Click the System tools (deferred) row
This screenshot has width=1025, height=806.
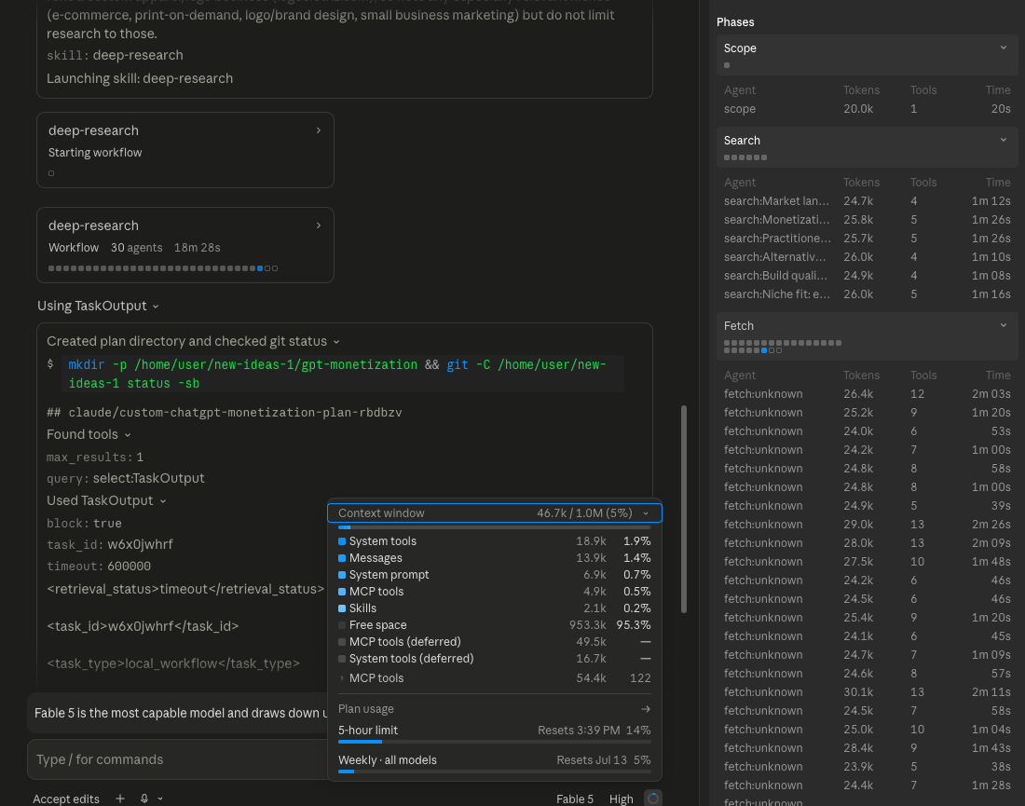494,658
